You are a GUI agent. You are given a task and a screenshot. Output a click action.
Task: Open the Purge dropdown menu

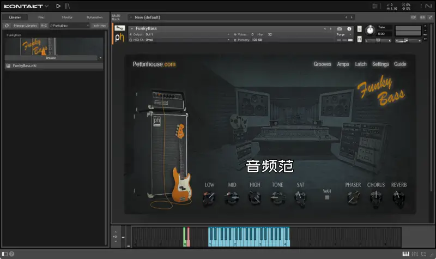point(344,34)
